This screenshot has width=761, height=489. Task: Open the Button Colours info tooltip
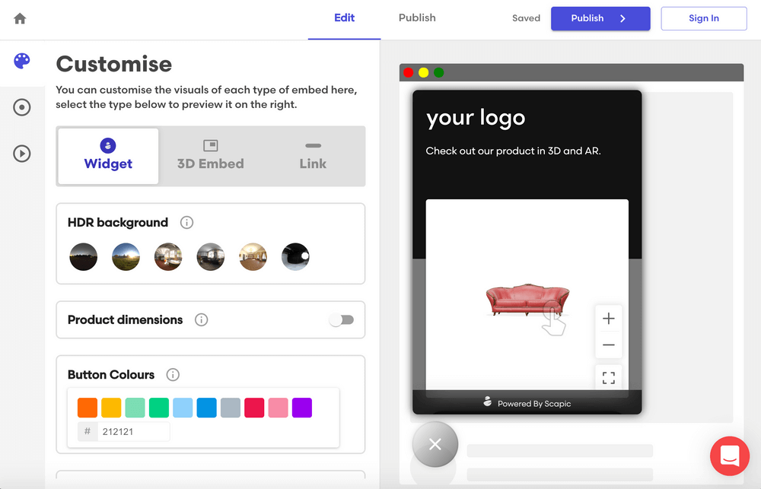[172, 374]
